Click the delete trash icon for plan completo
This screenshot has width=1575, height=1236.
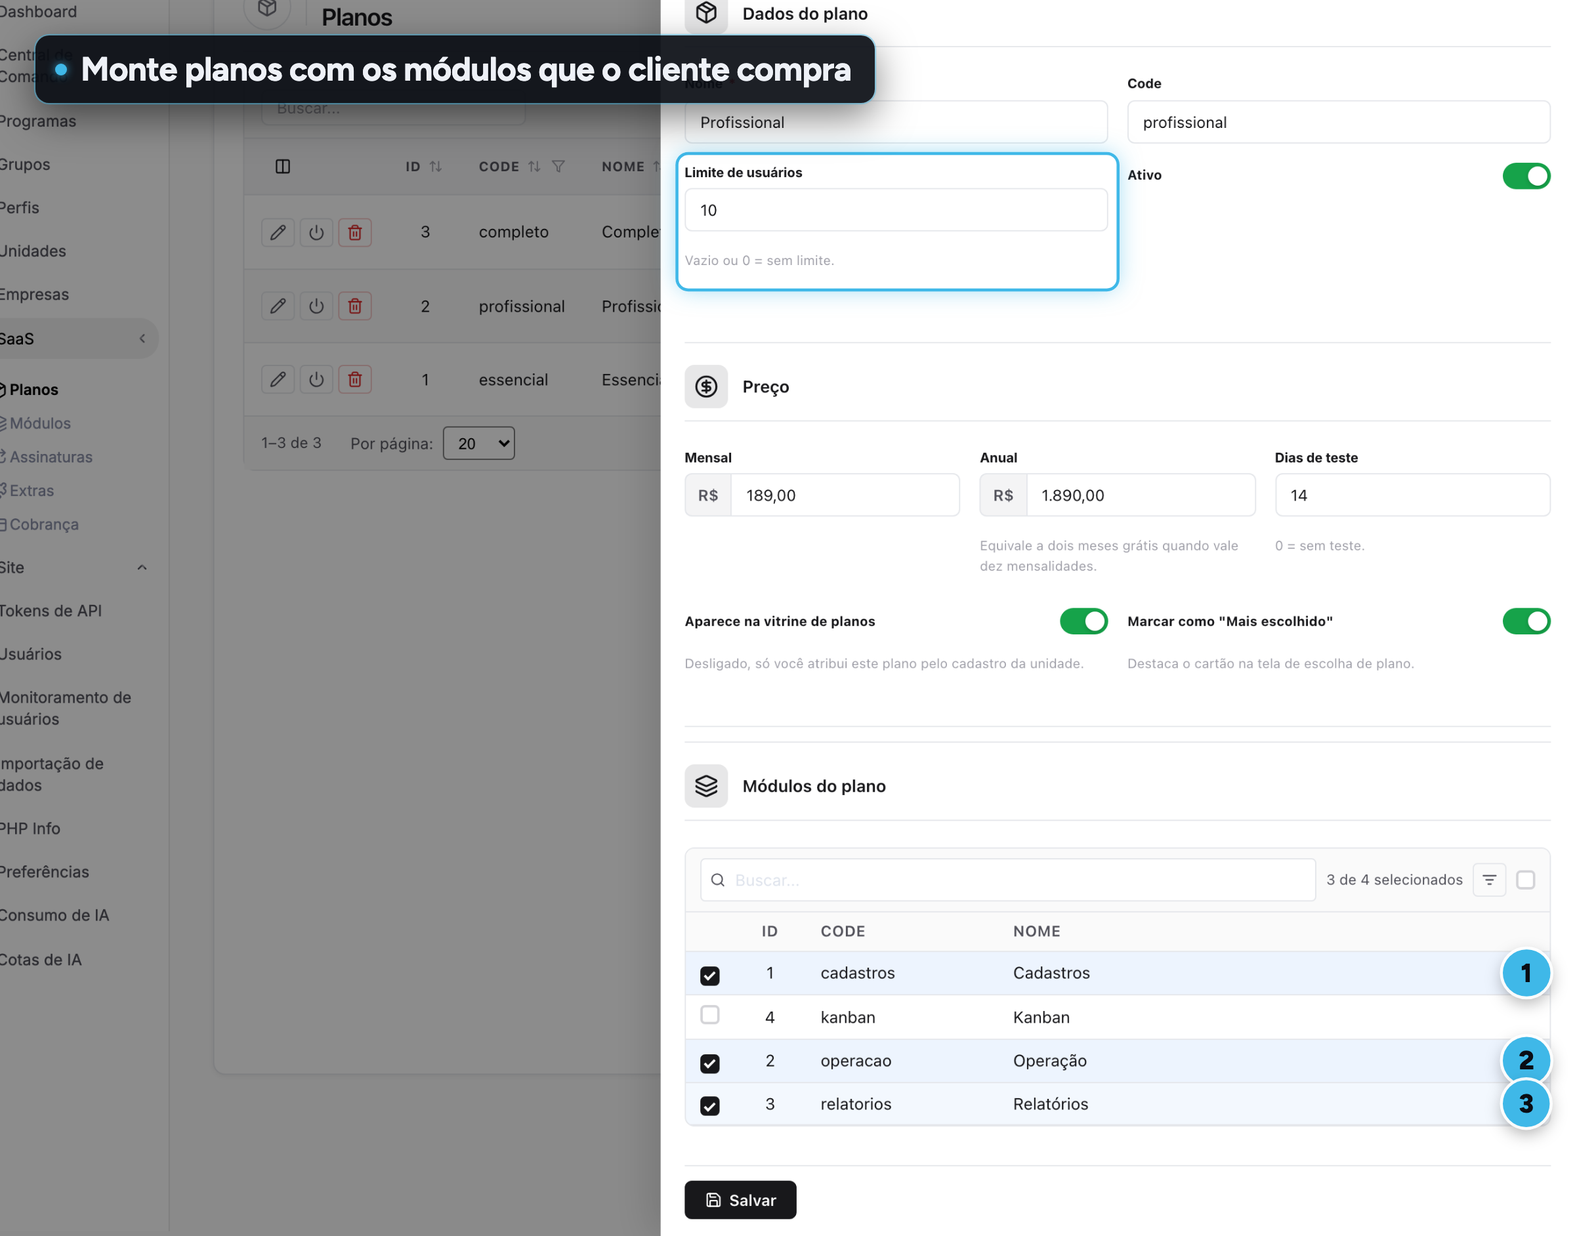click(354, 232)
